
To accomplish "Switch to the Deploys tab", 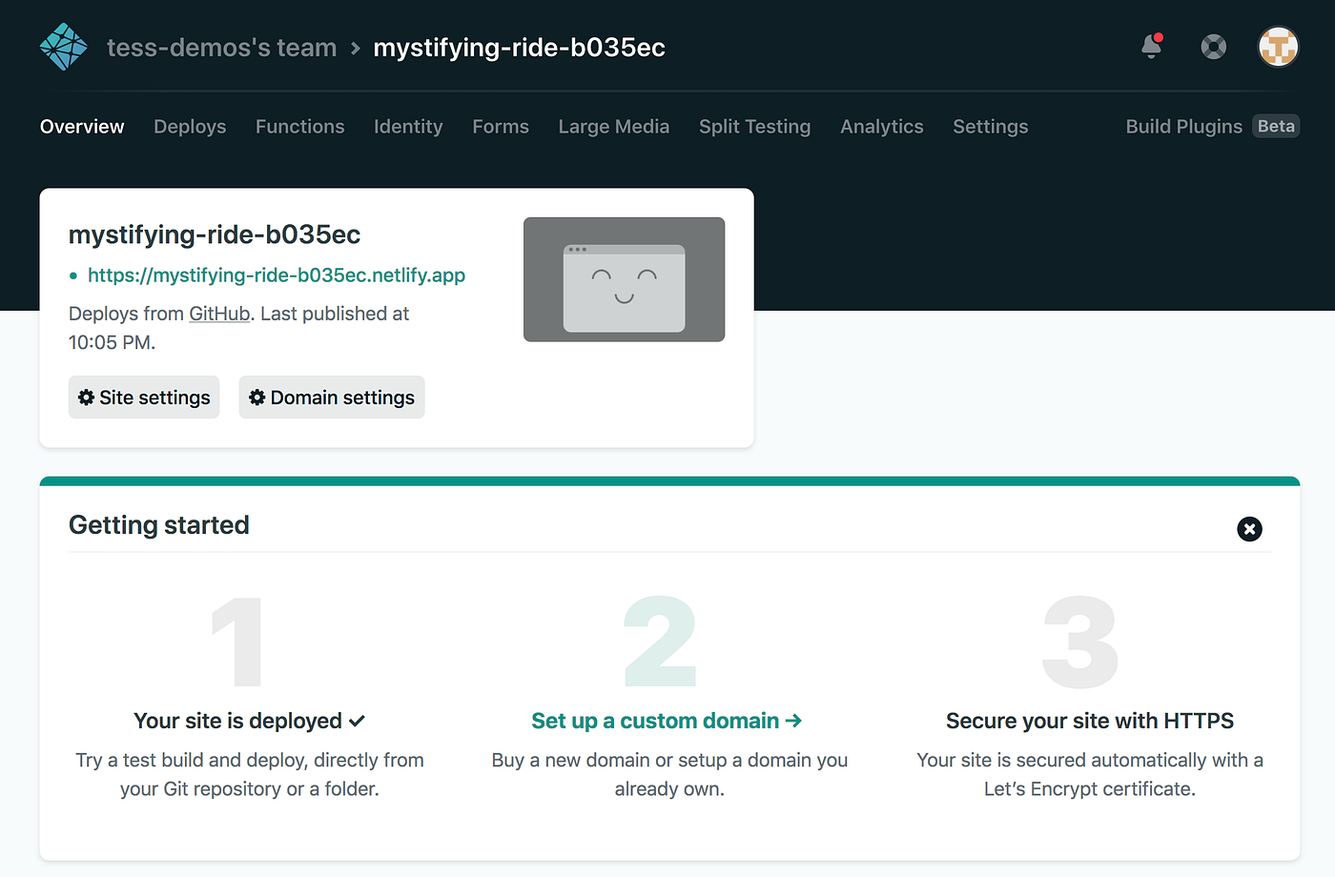I will pos(189,126).
